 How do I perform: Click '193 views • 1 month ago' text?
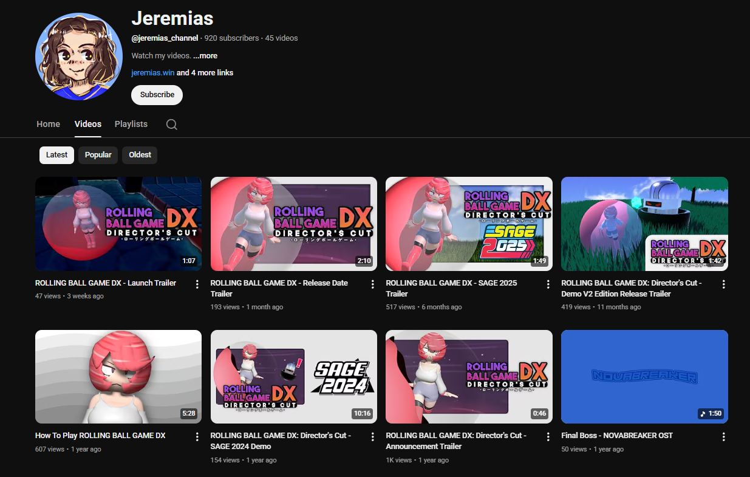click(247, 307)
